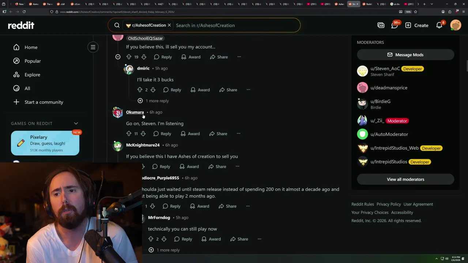
Task: Open more options on MrForndog's comment
Action: [x=259, y=239]
